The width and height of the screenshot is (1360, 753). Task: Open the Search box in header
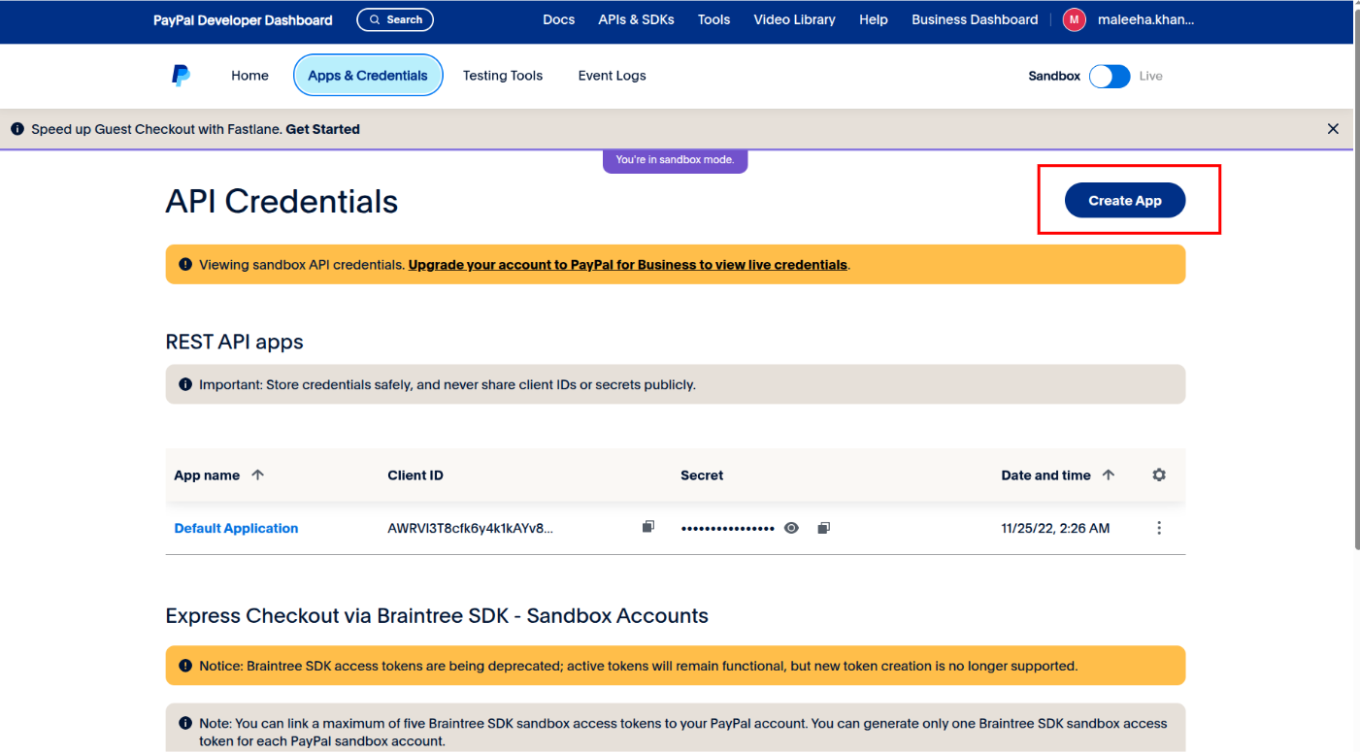click(x=395, y=19)
